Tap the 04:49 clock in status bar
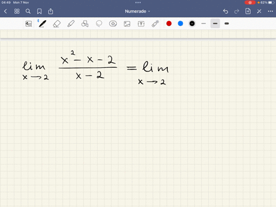 tap(6, 2)
